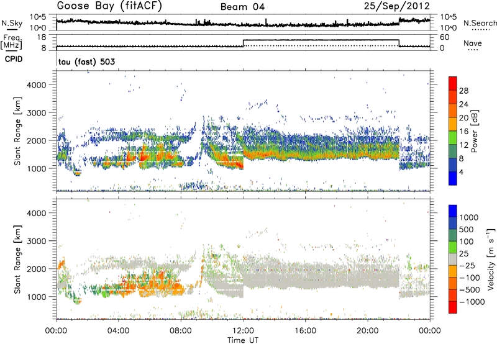Viewport: 497px width, 344px height.
Task: Click the '20:00' time axis tick label
Action: [x=368, y=331]
